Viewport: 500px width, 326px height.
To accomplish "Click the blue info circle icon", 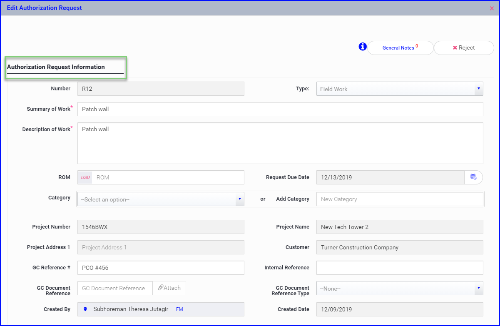I will click(x=363, y=47).
